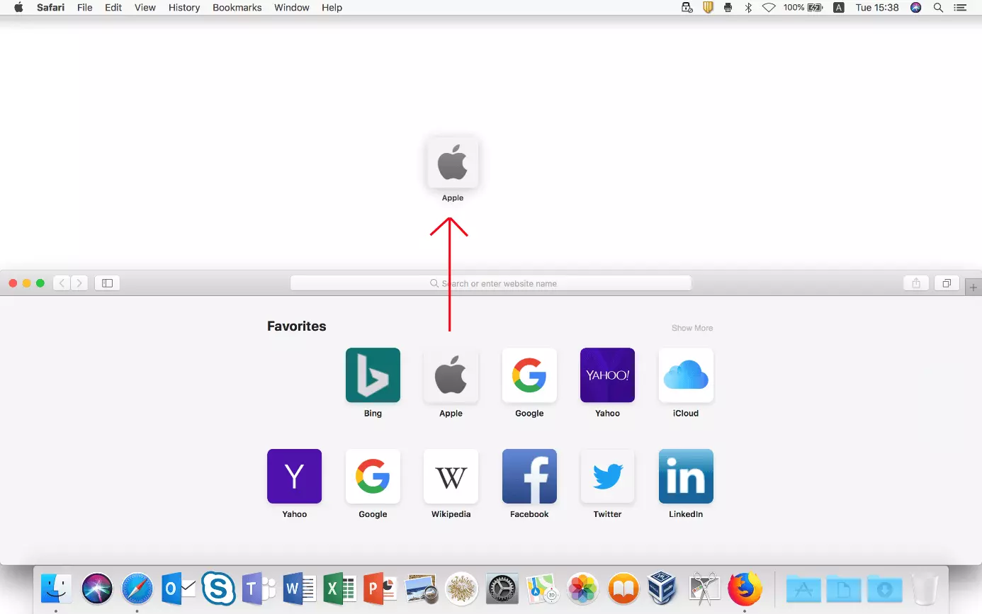Image resolution: width=982 pixels, height=614 pixels.
Task: Open the purple YAHOO! favorite in first row
Action: (607, 375)
